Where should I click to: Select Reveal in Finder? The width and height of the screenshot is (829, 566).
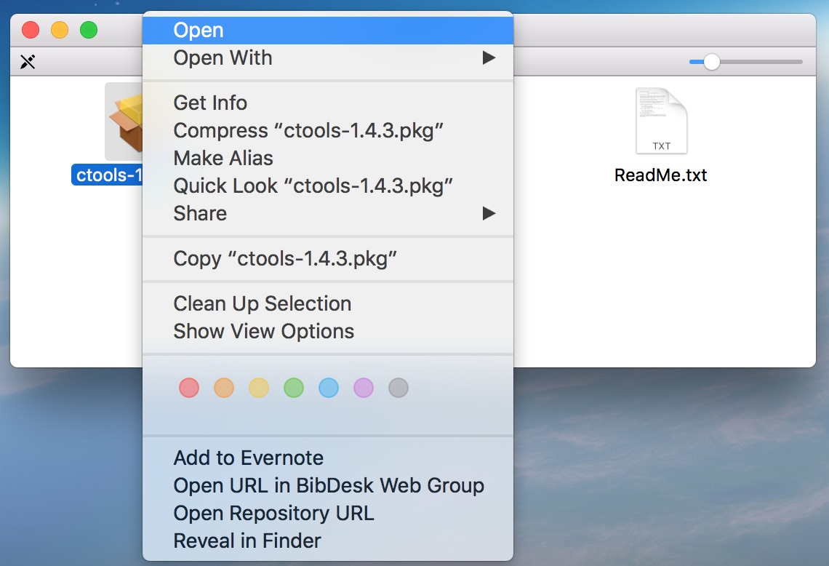click(x=247, y=541)
